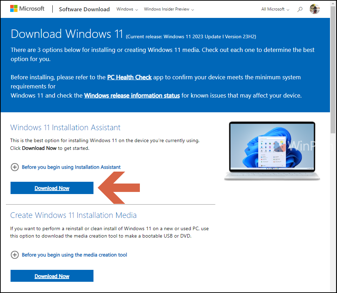Click the Windows 11 laptop image
337x293 pixels.
(x=272, y=151)
